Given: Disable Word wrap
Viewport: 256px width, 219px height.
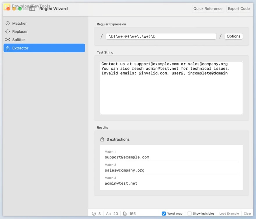Looking at the screenshot, I should coord(164,213).
